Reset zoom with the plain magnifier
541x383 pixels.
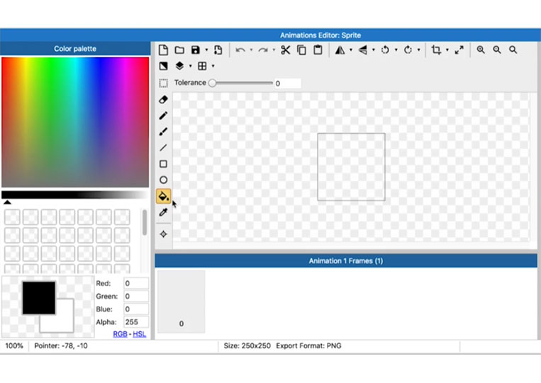pyautogui.click(x=513, y=50)
